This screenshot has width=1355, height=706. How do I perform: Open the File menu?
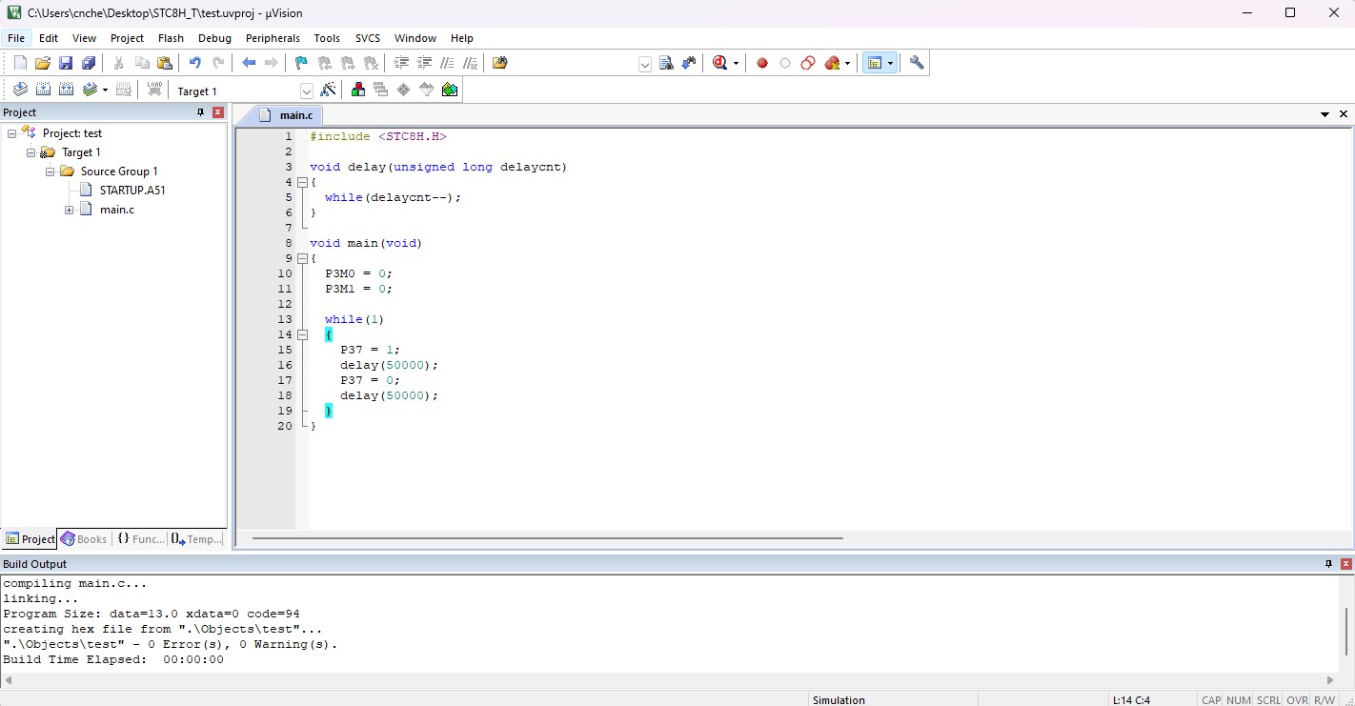point(16,38)
